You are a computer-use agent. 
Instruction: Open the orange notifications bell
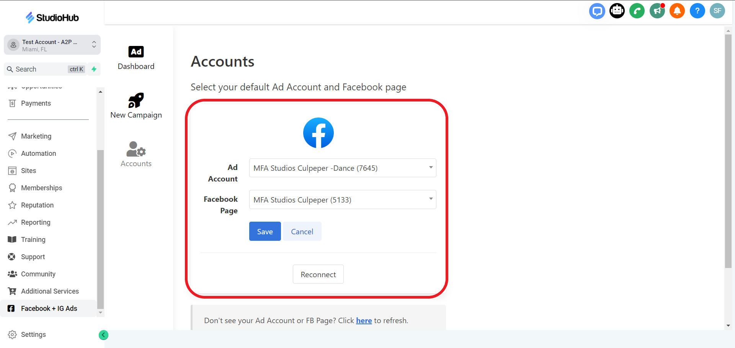pyautogui.click(x=677, y=11)
